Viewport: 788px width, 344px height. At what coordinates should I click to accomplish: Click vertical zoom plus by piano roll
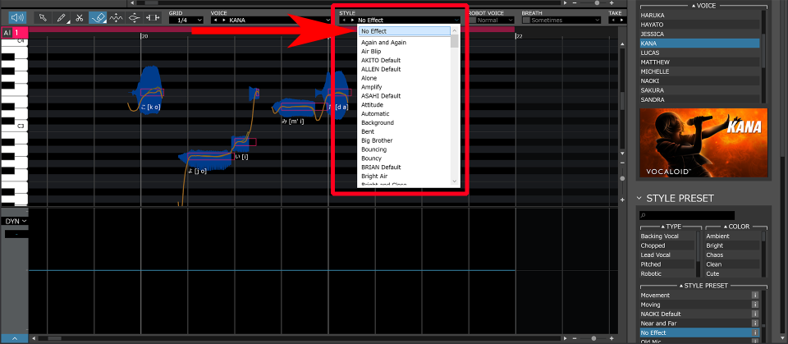click(x=623, y=200)
